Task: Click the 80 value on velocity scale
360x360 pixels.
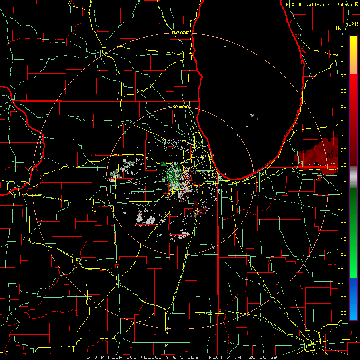Action: (x=344, y=62)
